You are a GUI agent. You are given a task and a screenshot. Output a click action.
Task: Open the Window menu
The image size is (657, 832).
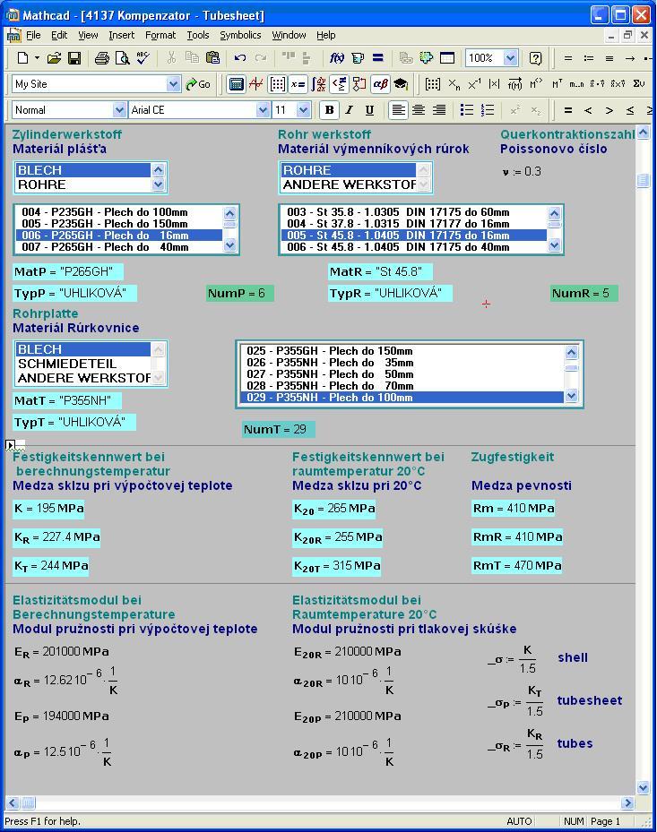[289, 35]
